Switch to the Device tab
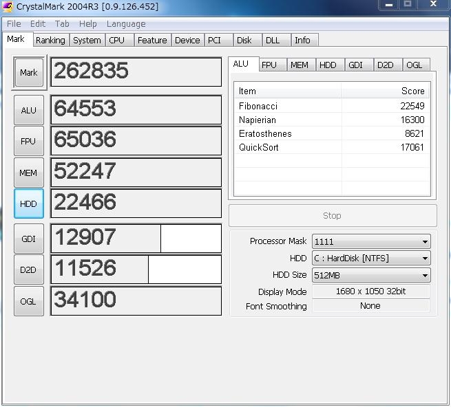This screenshot has height=407, width=451. pos(187,40)
